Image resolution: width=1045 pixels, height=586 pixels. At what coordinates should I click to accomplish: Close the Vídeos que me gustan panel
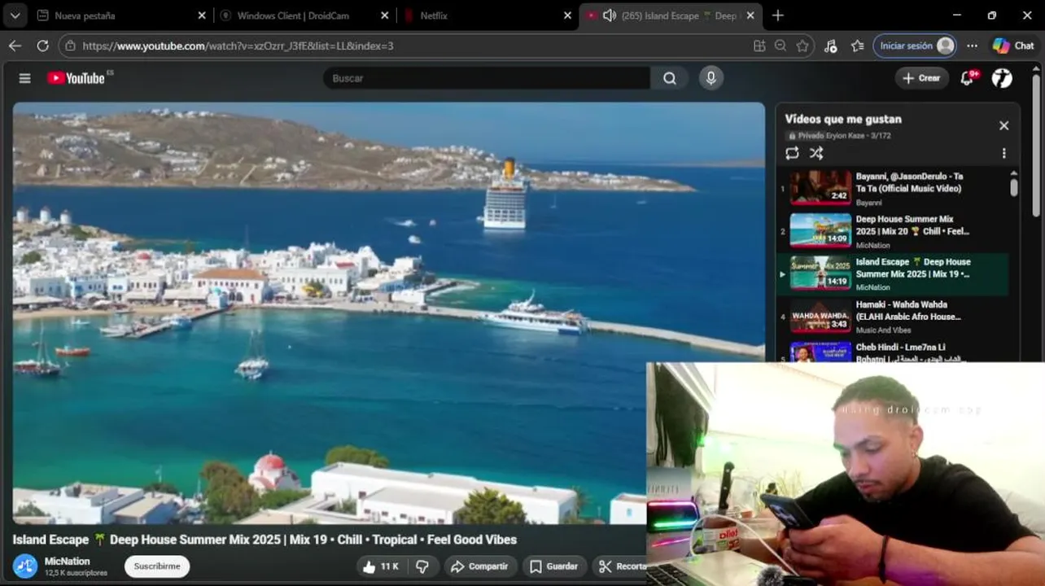tap(1003, 125)
